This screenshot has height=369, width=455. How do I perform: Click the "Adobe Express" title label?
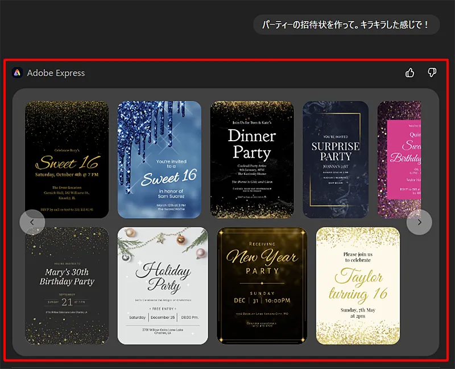[x=58, y=73]
